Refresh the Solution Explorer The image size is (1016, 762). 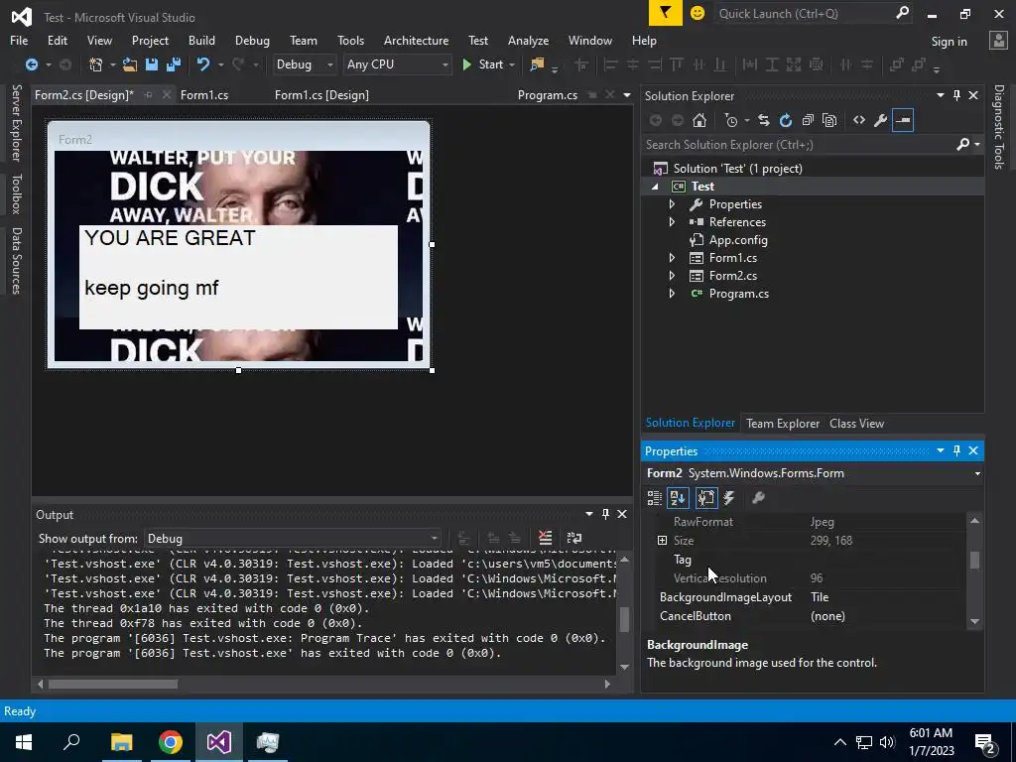[786, 120]
